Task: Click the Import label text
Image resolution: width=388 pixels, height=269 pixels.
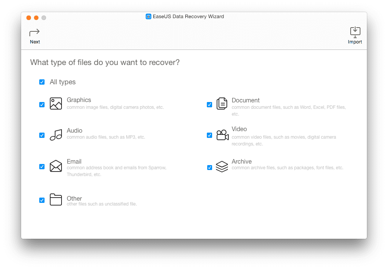Action: coord(355,42)
